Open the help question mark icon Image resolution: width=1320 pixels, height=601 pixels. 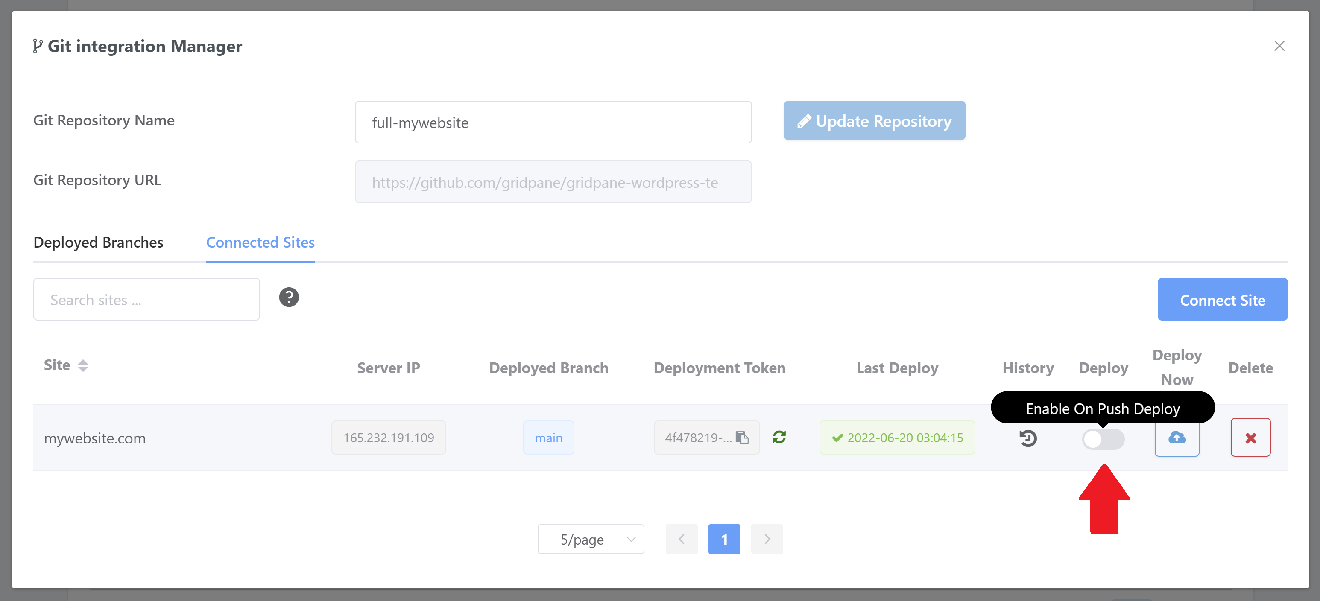(x=289, y=297)
